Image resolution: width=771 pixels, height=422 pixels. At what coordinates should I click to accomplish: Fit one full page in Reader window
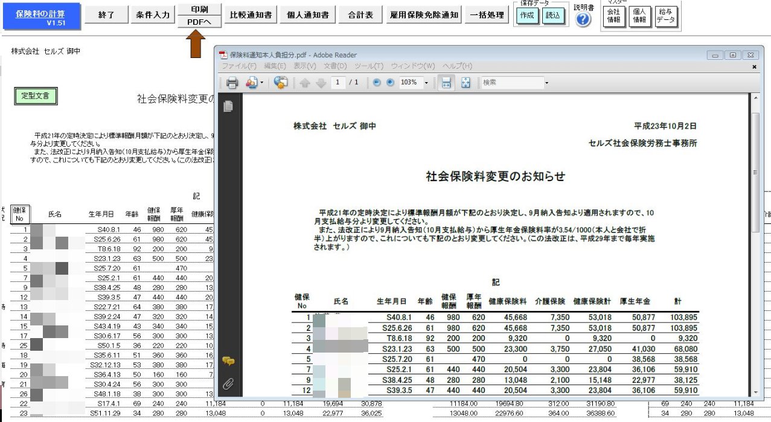[x=465, y=83]
